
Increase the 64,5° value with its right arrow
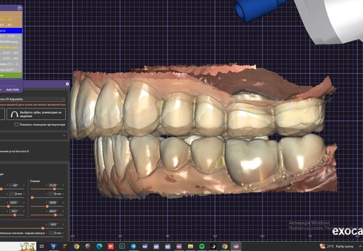tap(63, 225)
